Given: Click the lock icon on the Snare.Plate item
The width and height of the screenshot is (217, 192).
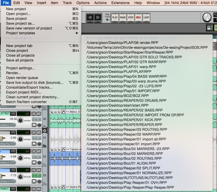Looking at the screenshot, I should coord(52,187).
